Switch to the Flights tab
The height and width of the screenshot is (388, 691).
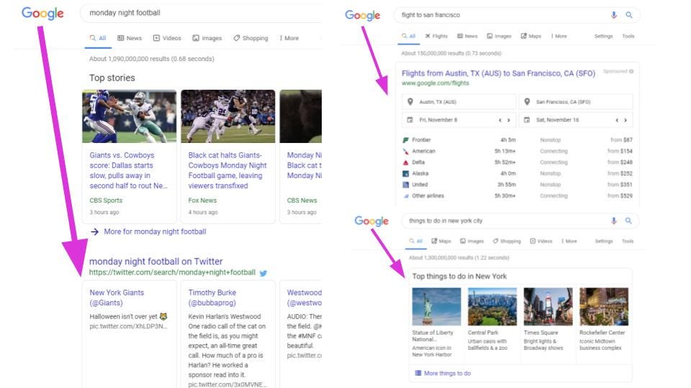coord(436,36)
